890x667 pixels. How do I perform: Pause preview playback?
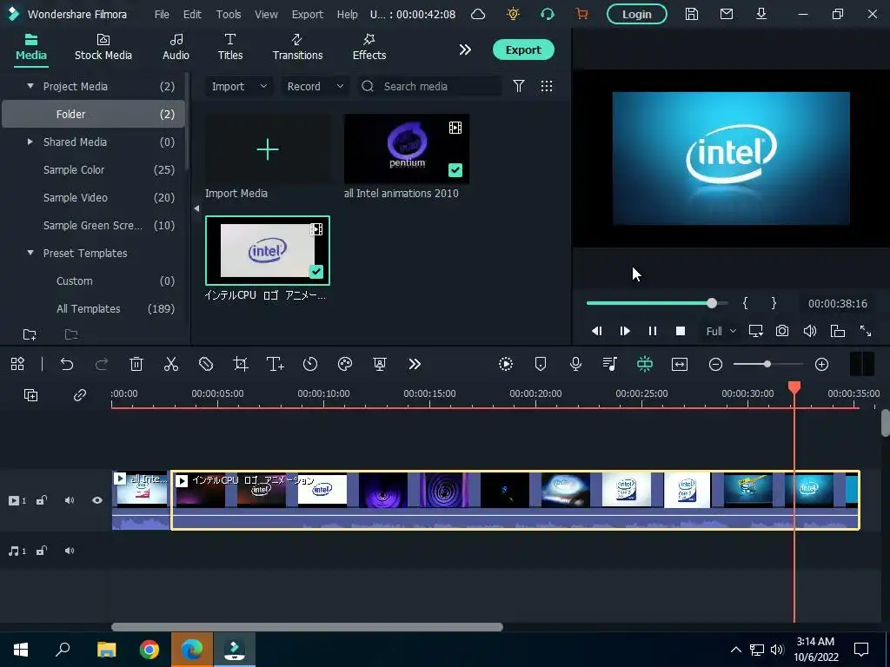pos(653,331)
